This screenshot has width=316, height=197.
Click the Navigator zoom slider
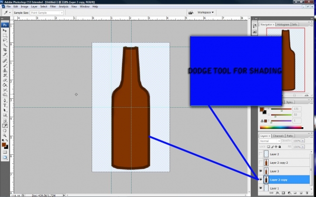(x=294, y=95)
